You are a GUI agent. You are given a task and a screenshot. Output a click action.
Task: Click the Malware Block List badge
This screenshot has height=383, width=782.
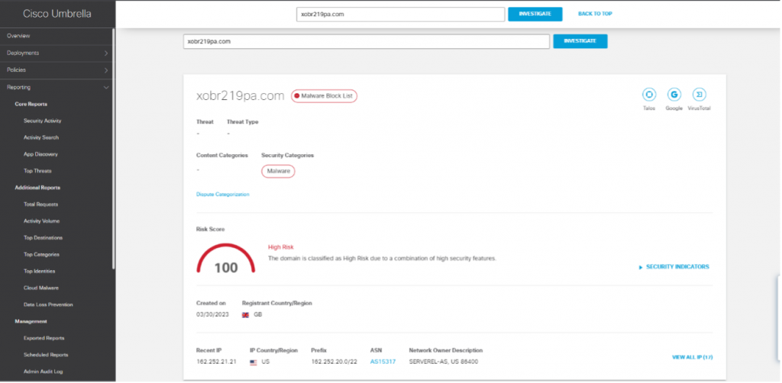[x=324, y=95]
